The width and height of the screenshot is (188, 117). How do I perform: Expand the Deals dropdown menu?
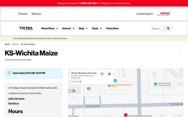(97, 28)
